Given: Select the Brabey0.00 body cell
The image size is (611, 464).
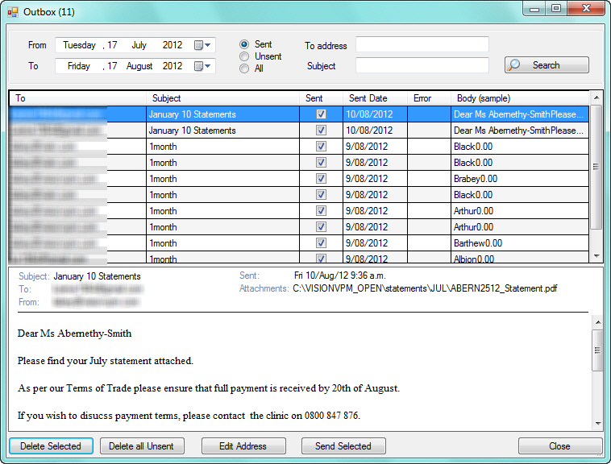Looking at the screenshot, I should tap(520, 179).
